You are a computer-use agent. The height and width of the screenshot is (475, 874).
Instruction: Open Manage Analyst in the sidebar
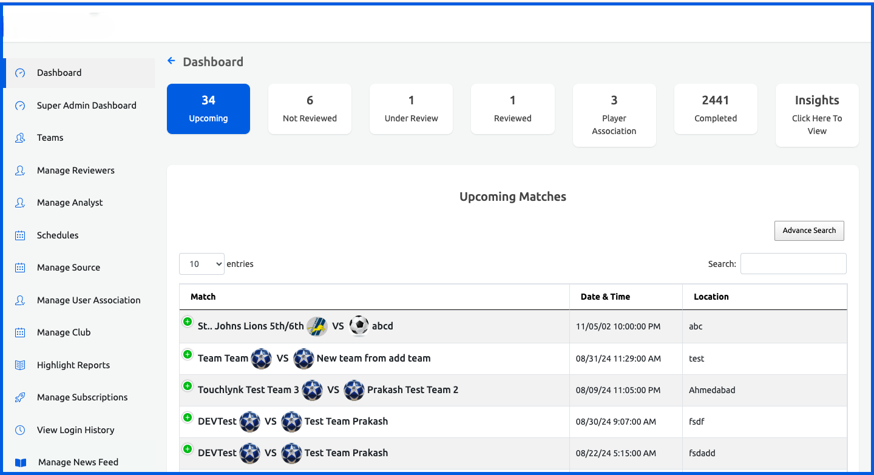click(79, 203)
